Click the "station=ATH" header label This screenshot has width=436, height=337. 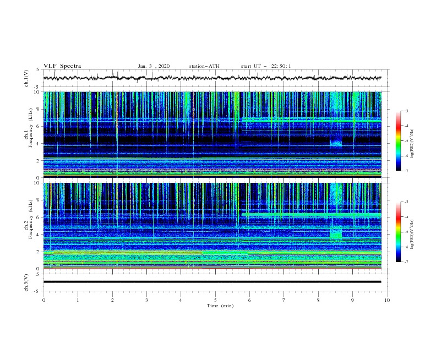204,66
